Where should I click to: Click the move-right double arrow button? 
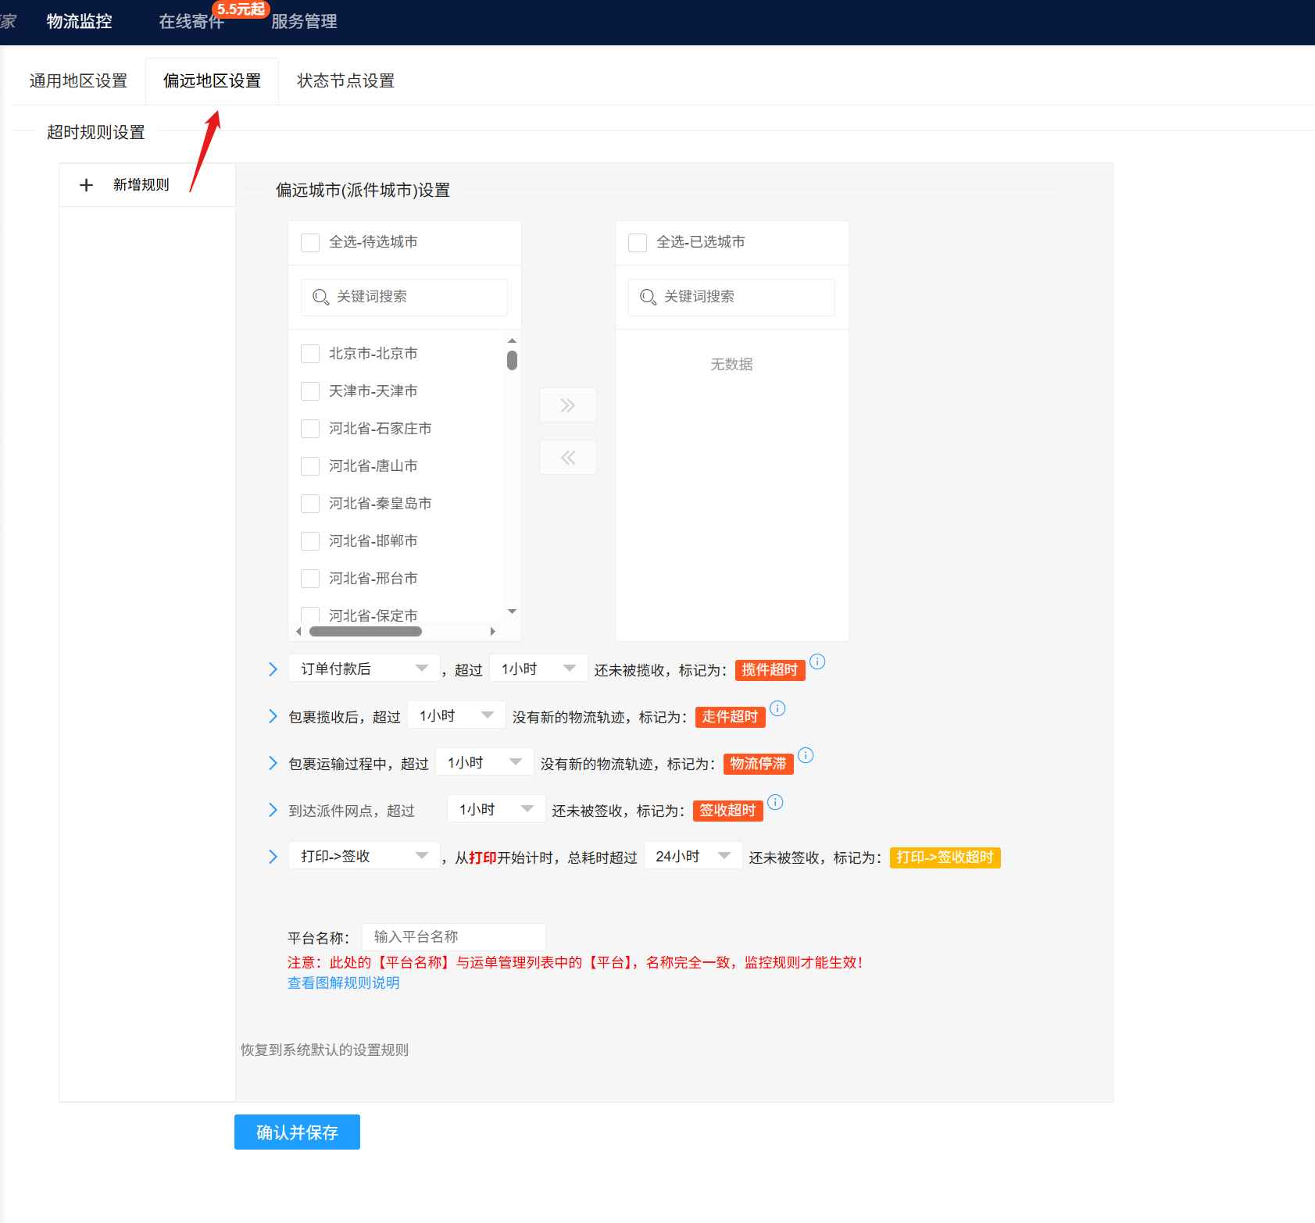tap(568, 405)
